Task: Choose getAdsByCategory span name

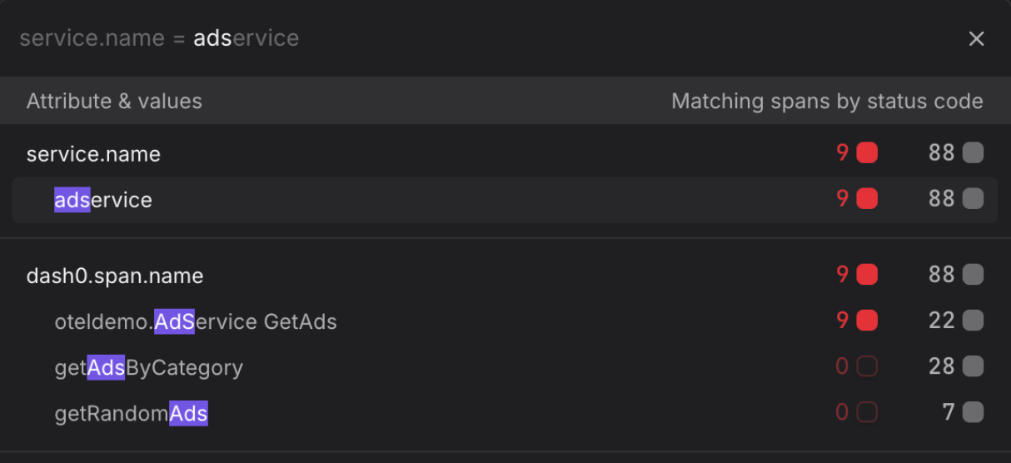Action: 149,367
